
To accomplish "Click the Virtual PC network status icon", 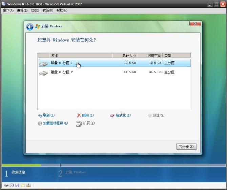I will pyautogui.click(x=29, y=185).
